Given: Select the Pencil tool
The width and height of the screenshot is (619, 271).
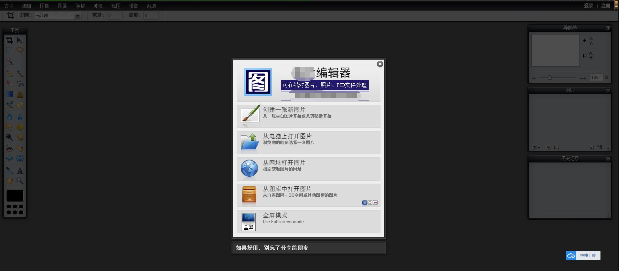Looking at the screenshot, I should [10, 73].
